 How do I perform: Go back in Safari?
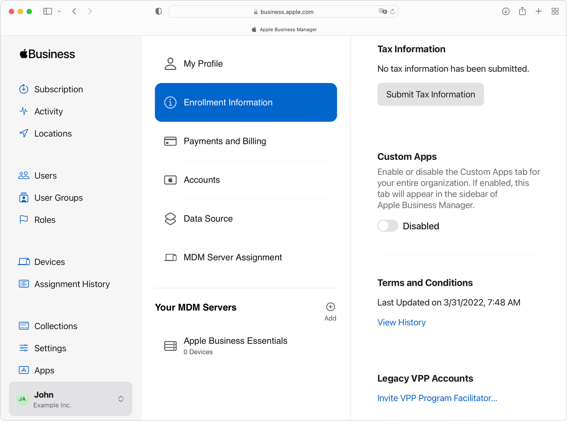[75, 12]
